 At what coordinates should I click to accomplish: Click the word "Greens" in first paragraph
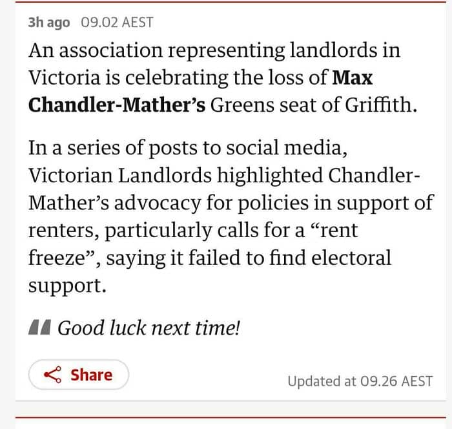pyautogui.click(x=243, y=105)
